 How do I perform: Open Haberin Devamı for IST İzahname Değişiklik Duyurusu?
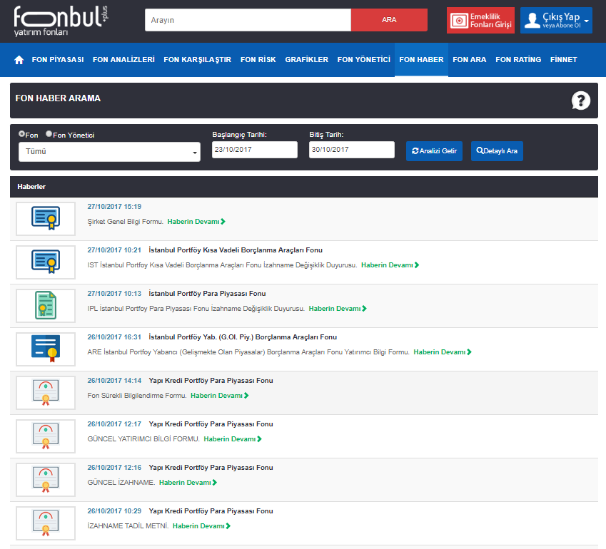tap(390, 265)
